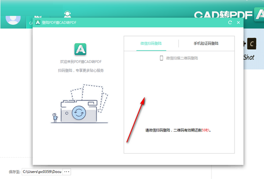Click the CAD转PDF title in main window
This screenshot has height=179, width=264.
(223, 15)
